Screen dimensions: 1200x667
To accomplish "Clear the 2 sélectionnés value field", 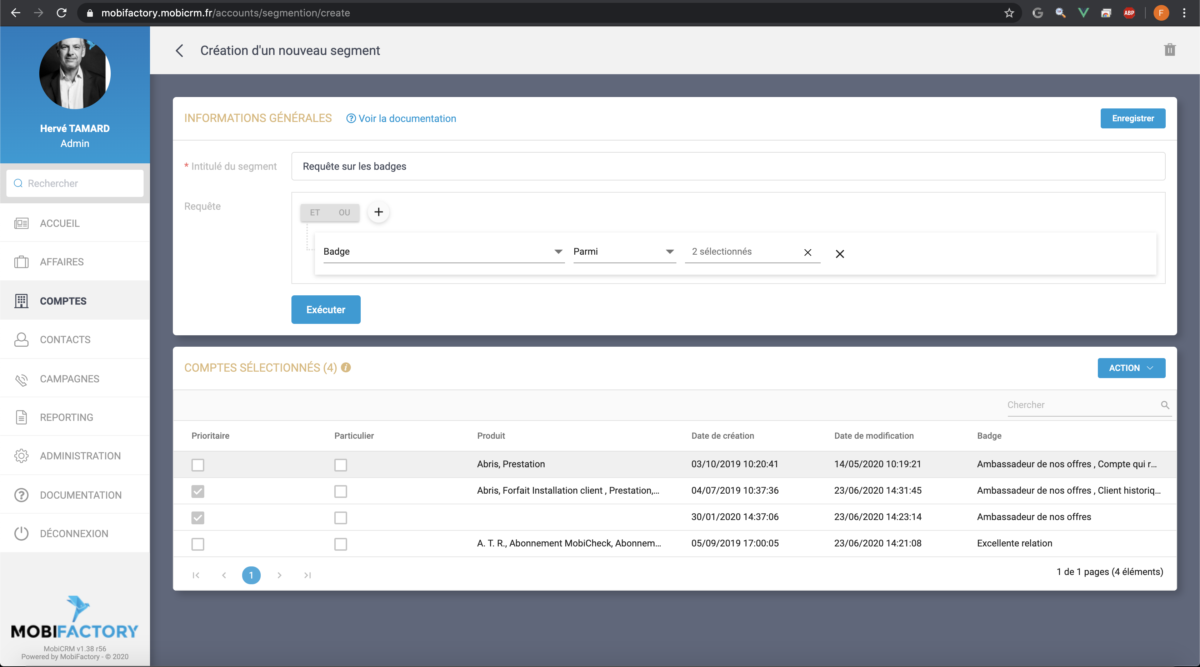I will pos(807,252).
